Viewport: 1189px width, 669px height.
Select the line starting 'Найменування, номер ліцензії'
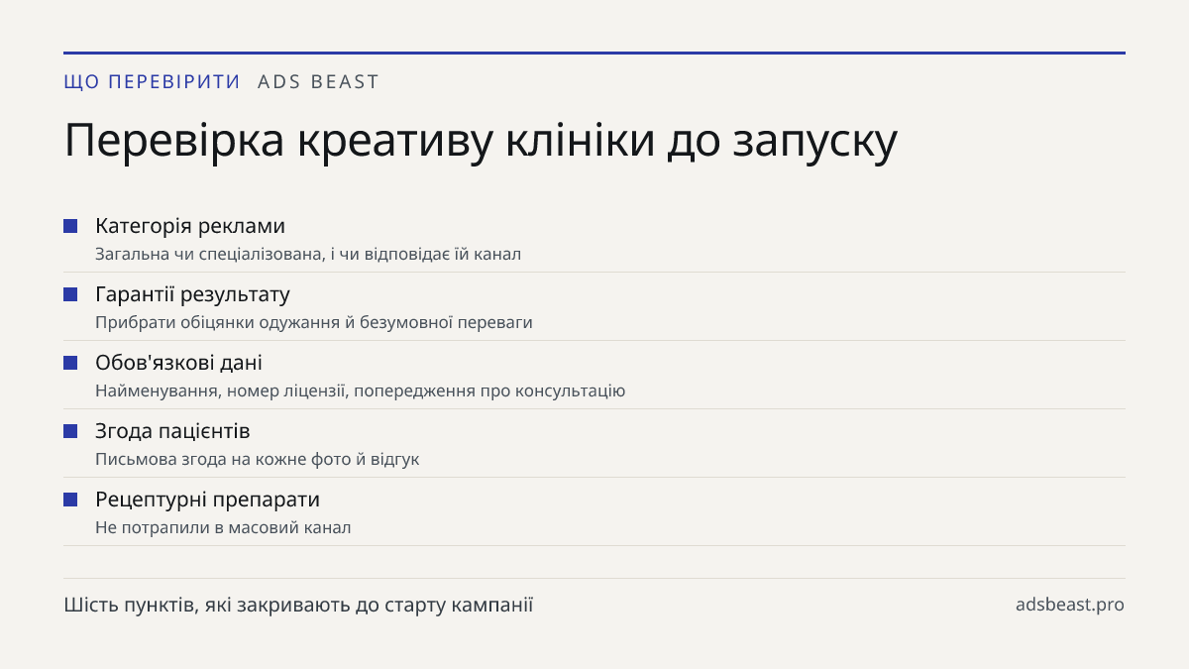pos(361,390)
